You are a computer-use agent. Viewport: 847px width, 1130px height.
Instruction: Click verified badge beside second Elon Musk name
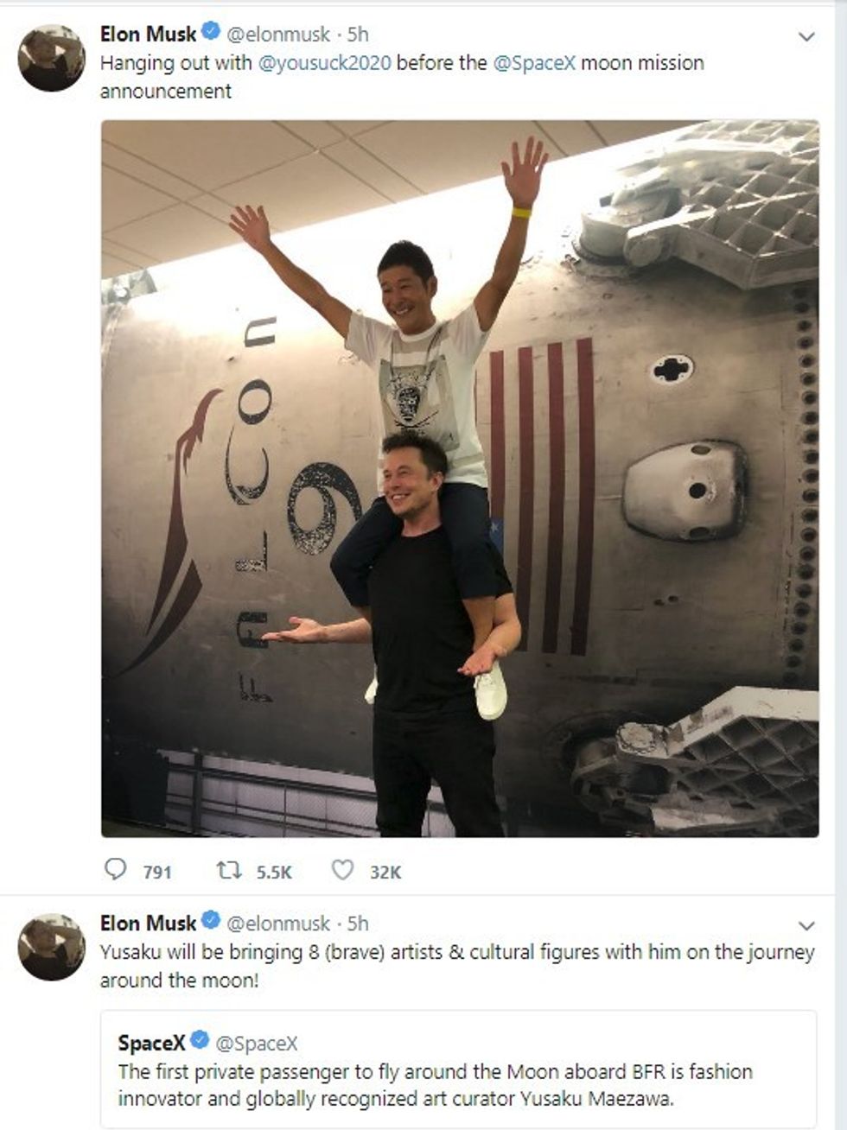[211, 922]
